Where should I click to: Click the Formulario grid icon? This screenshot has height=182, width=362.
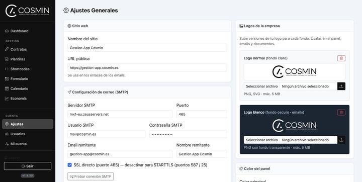point(7,79)
